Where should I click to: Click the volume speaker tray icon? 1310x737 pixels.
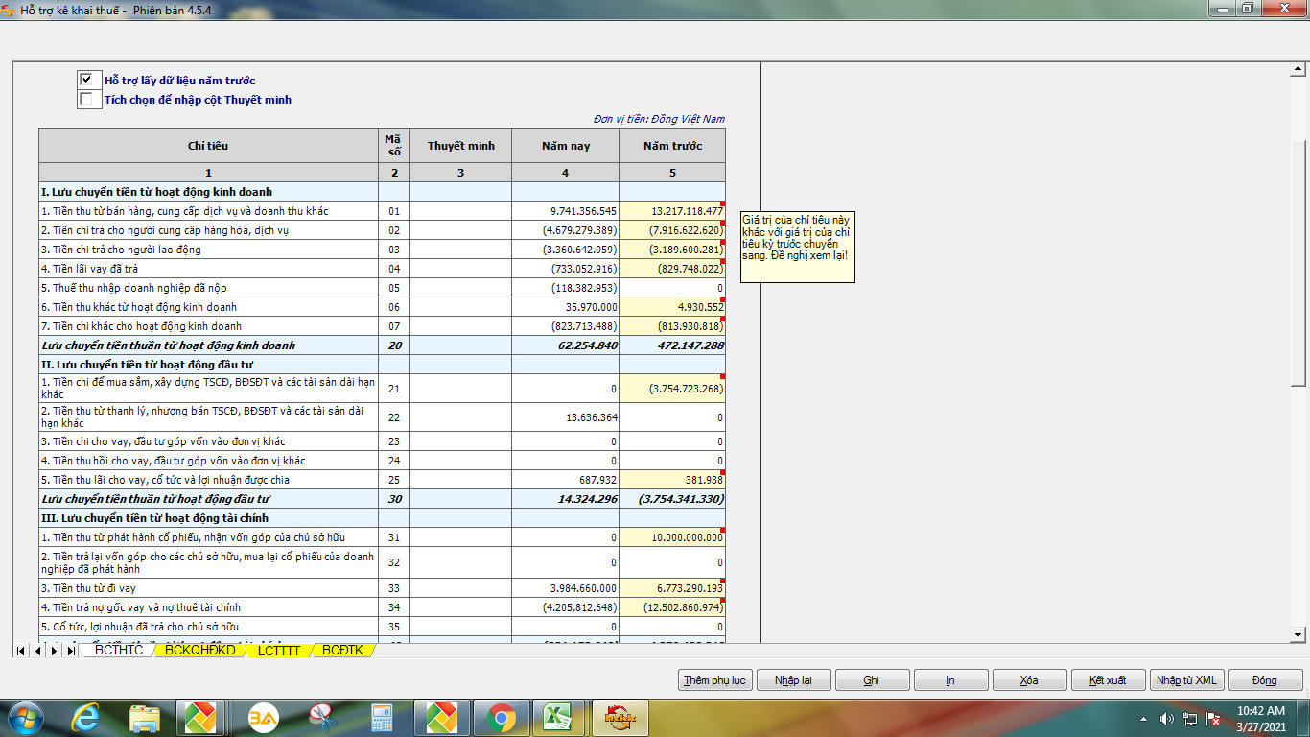point(1167,718)
